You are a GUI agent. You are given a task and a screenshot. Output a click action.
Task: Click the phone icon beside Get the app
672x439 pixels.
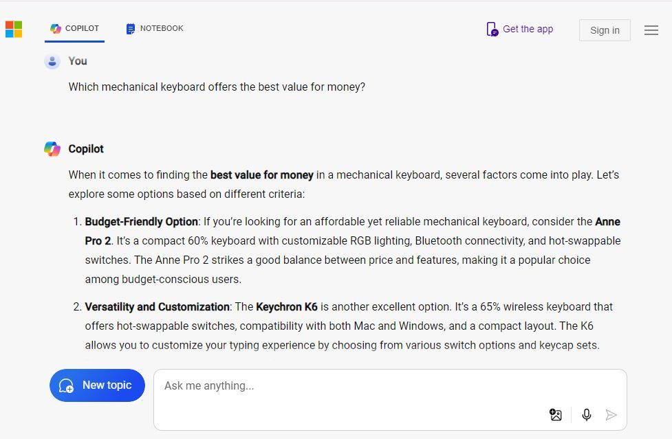[x=492, y=29]
